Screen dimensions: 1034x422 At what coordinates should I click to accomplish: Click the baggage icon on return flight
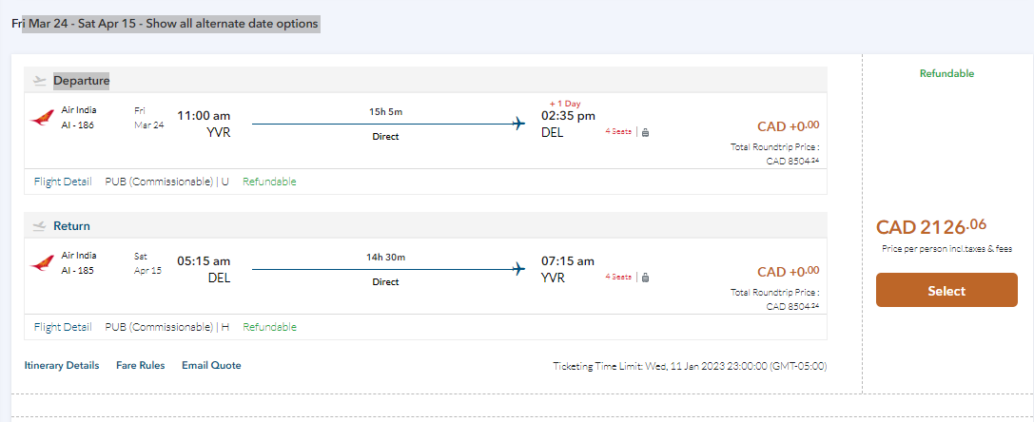click(x=646, y=278)
